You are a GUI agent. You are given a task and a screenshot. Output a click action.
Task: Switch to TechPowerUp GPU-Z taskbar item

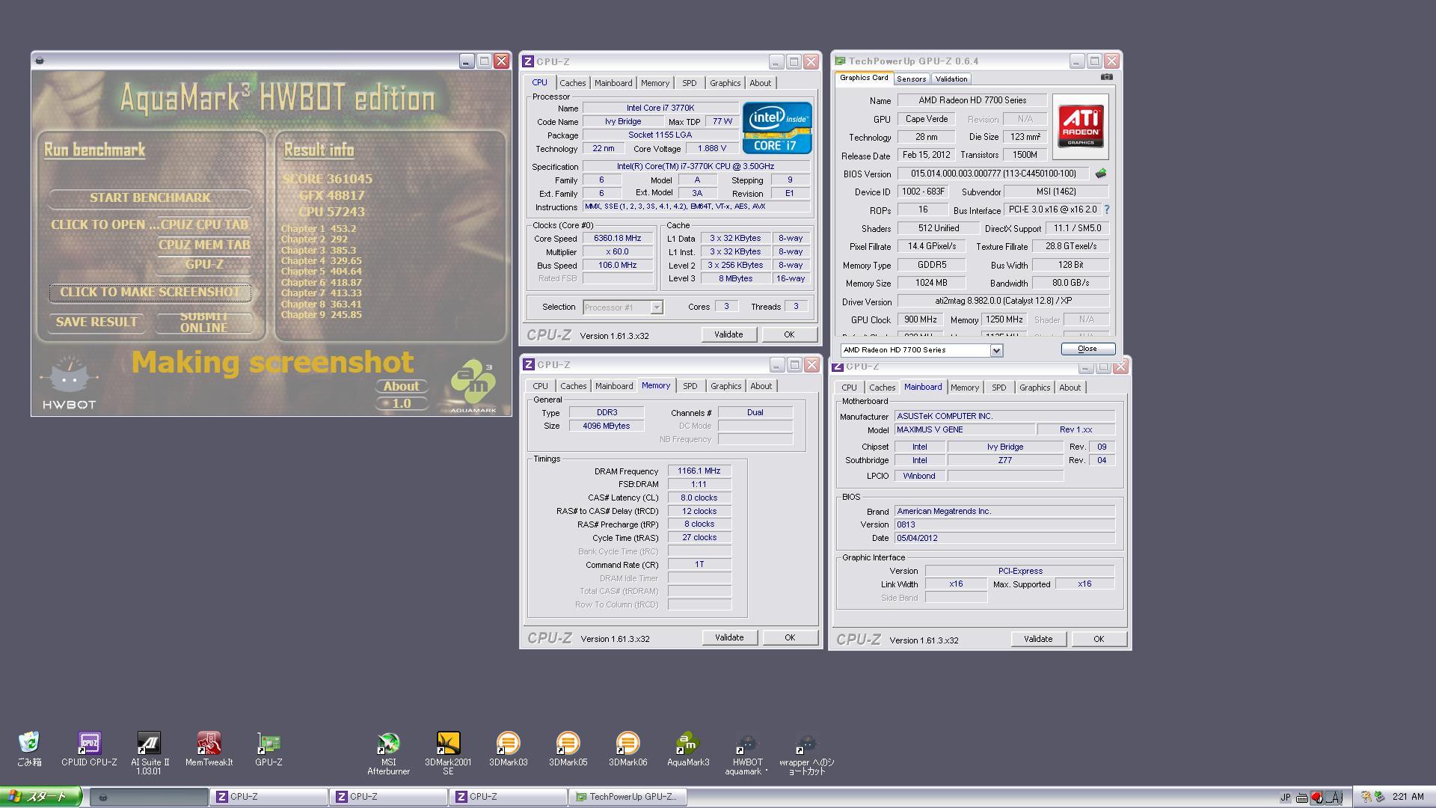coord(627,797)
